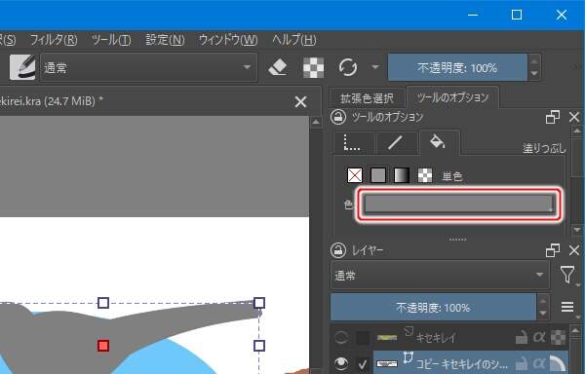Click the top right corner selection handle

pos(259,303)
